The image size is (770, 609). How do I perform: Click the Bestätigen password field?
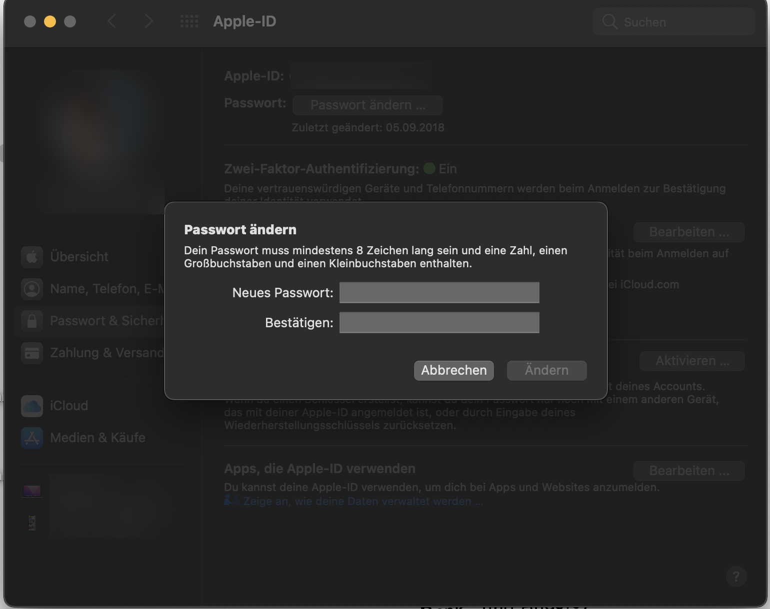point(439,322)
